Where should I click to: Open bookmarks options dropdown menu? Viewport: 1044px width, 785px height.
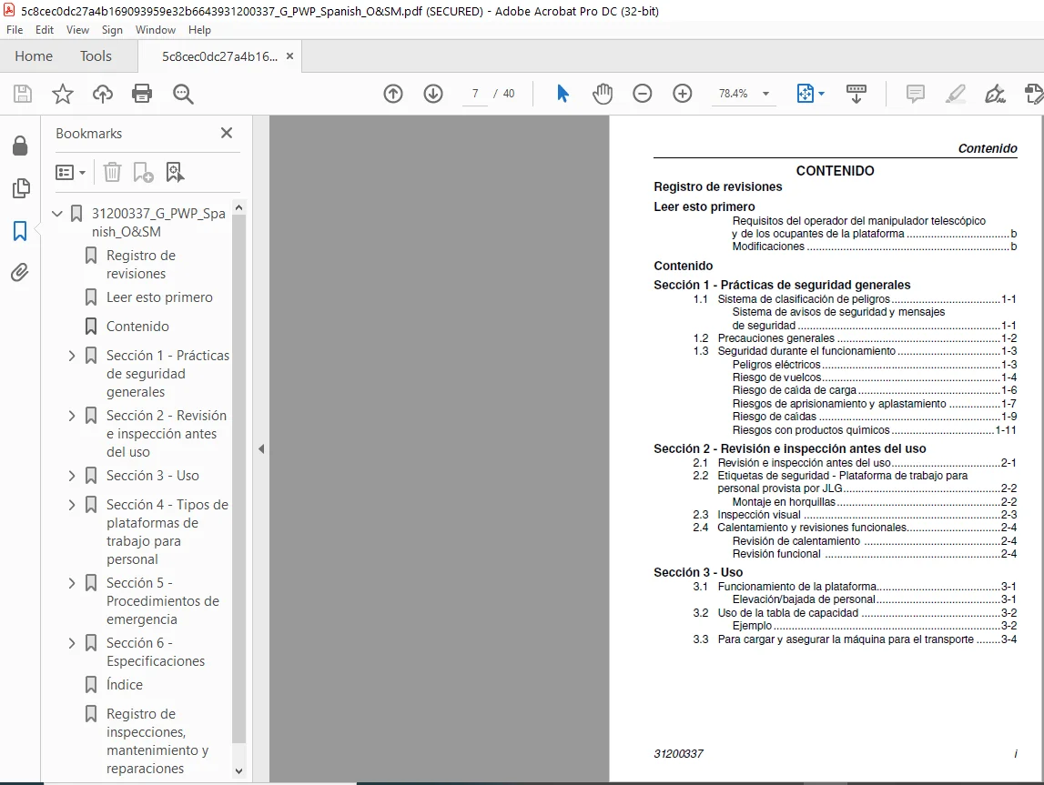71,172
